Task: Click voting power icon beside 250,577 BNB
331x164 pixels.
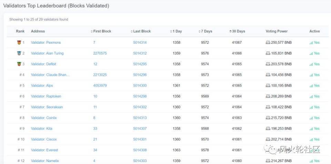Action: tap(268, 43)
